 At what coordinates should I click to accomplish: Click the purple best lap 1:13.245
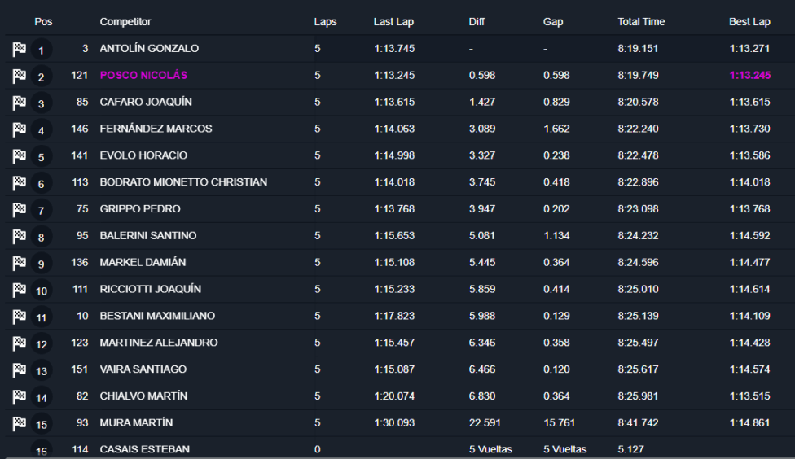pyautogui.click(x=749, y=75)
